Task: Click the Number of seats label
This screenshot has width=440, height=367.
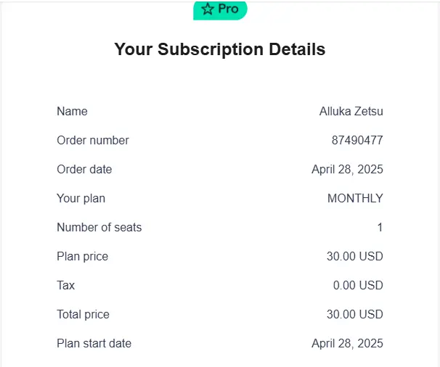Action: coord(99,227)
